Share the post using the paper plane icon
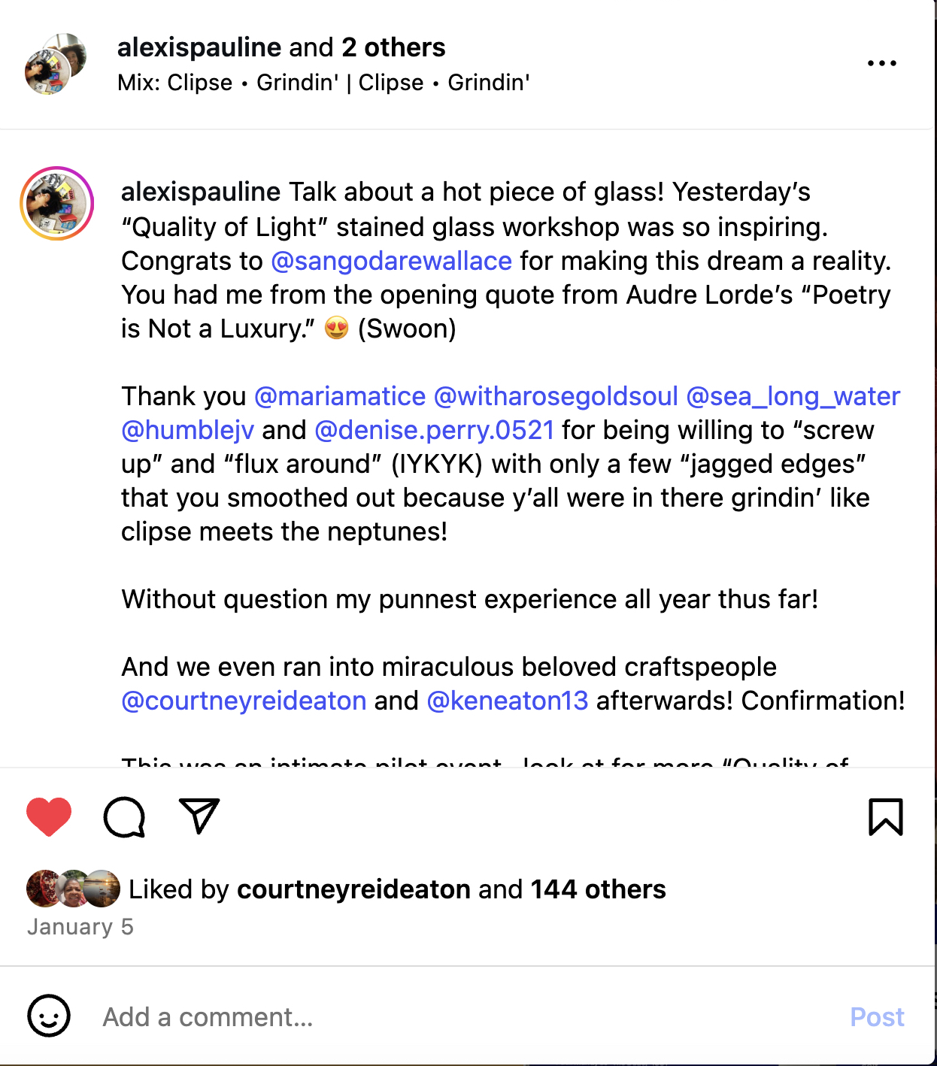The width and height of the screenshot is (937, 1066). coord(198,816)
